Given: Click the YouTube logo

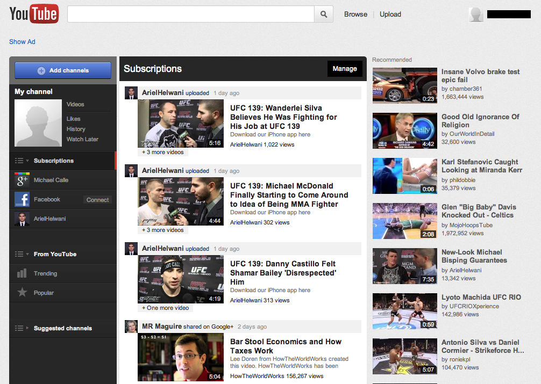Looking at the screenshot, I should (x=34, y=14).
